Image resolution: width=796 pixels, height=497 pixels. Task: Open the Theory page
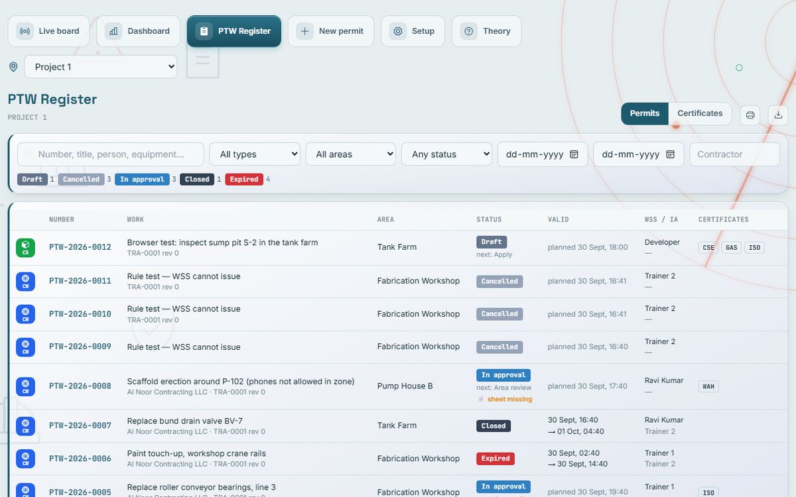(486, 31)
